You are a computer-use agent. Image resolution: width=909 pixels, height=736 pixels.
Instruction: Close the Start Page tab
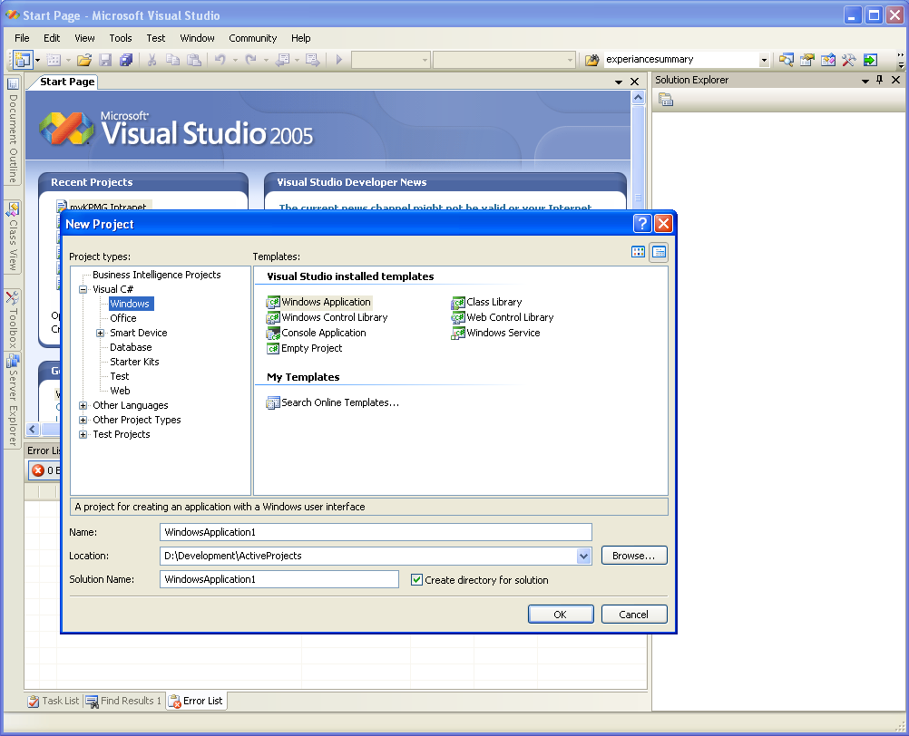pos(635,82)
